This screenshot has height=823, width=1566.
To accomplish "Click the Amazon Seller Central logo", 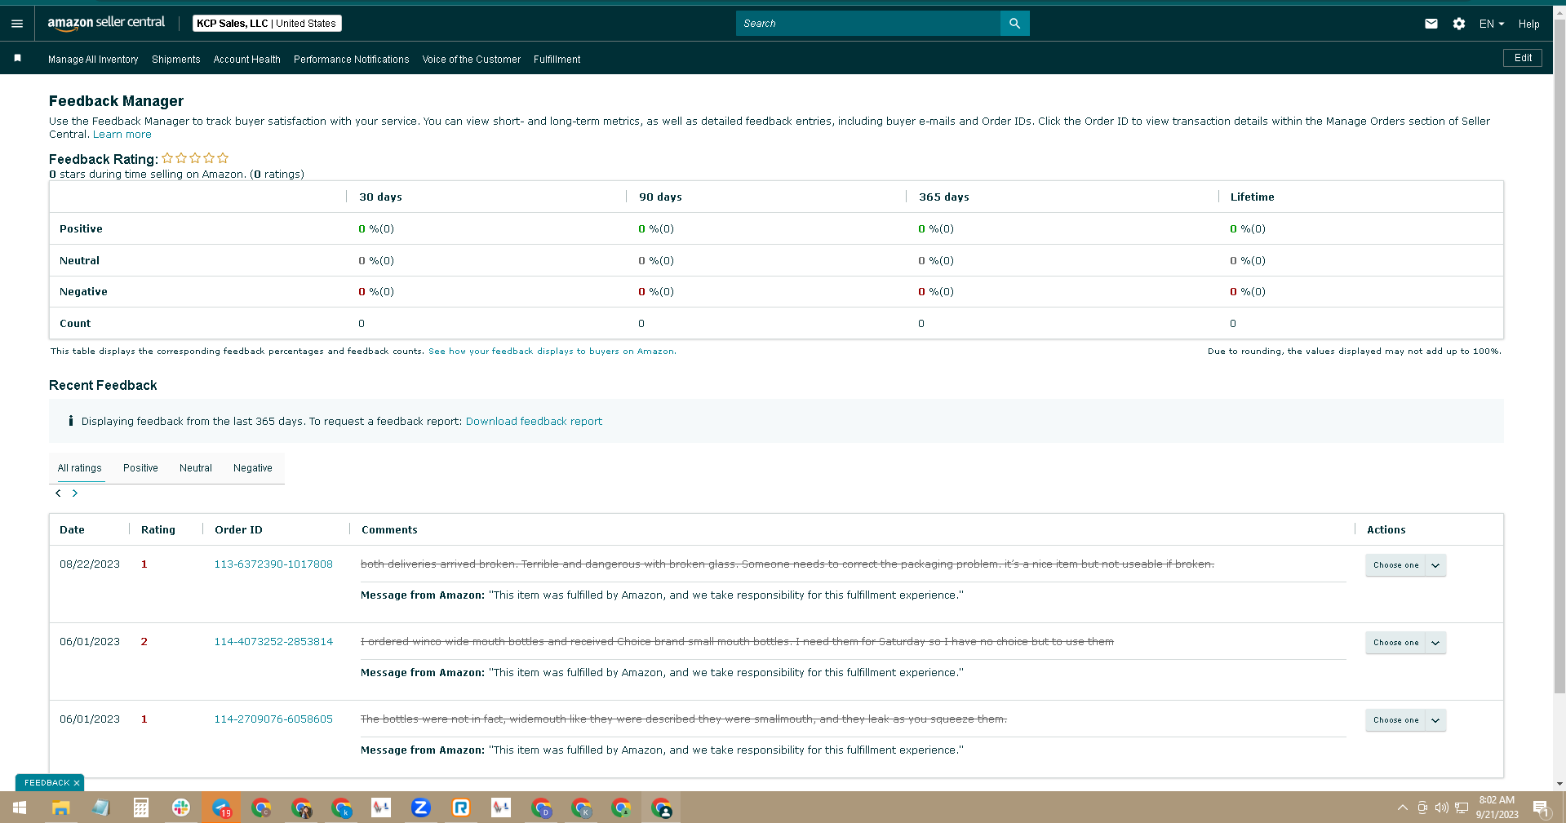I will coord(106,24).
